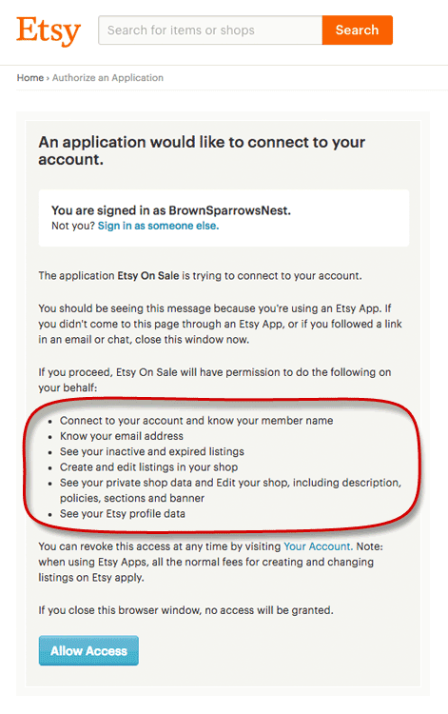Open the Your Account link
The width and height of the screenshot is (448, 714).
[x=318, y=546]
